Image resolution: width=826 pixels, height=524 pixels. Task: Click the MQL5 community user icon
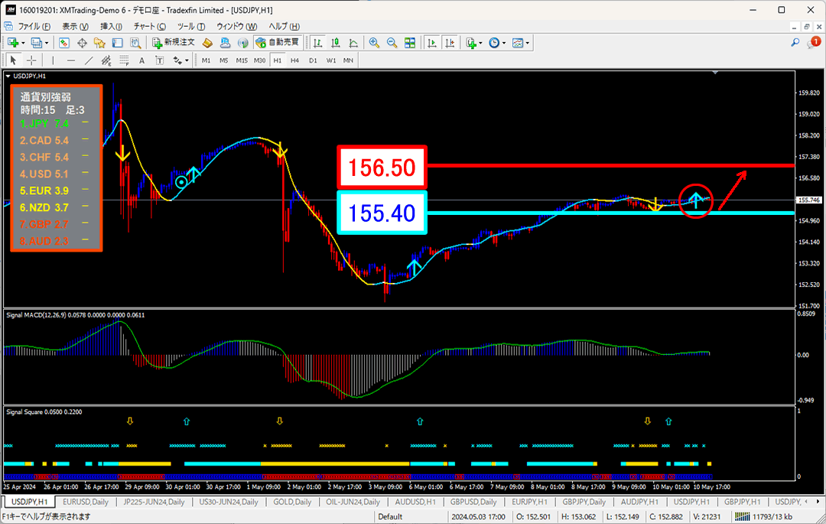pyautogui.click(x=226, y=43)
